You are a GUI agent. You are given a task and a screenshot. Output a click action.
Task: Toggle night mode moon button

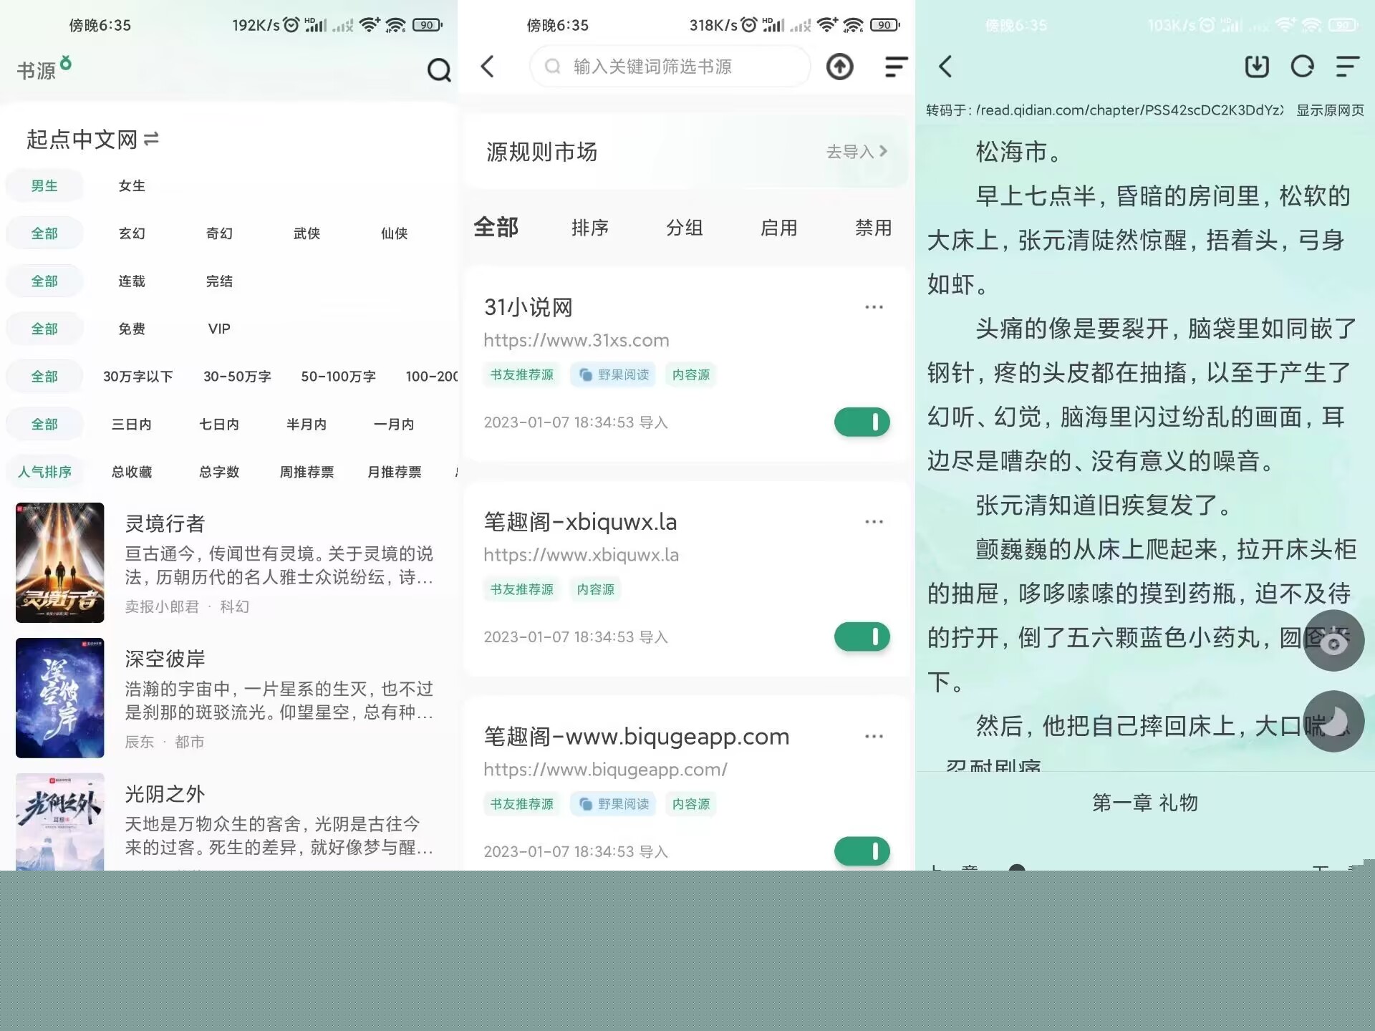[x=1333, y=721]
